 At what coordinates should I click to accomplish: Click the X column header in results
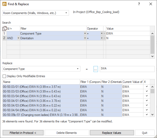click(147, 82)
